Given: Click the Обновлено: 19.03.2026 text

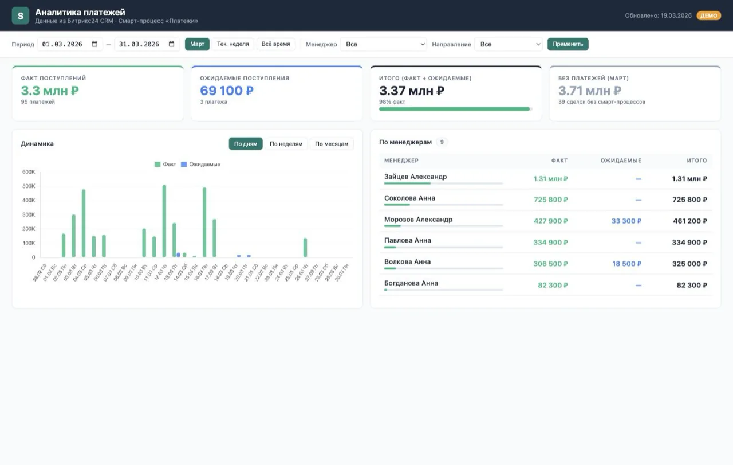Looking at the screenshot, I should click(659, 15).
